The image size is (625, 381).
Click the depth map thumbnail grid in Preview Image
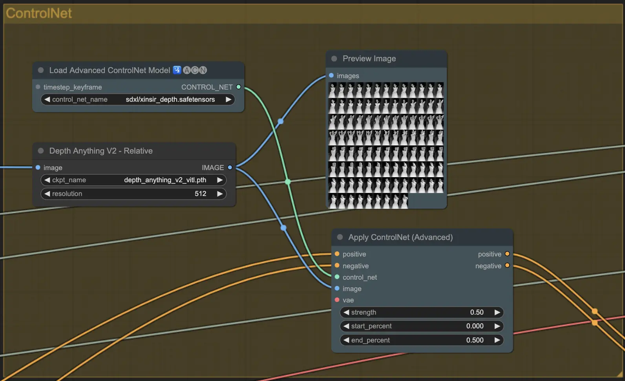pyautogui.click(x=386, y=145)
